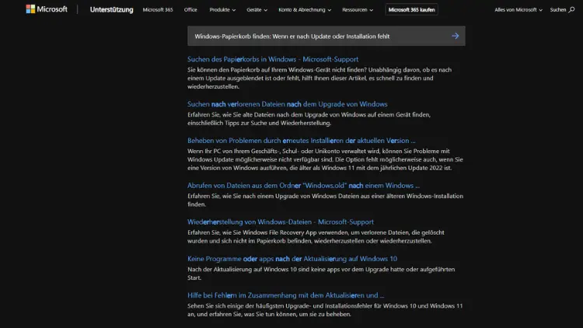The width and height of the screenshot is (583, 328).
Task: Open 'Abrufen von Dateien aus dem Ordner Windows.old' result
Action: tap(303, 186)
